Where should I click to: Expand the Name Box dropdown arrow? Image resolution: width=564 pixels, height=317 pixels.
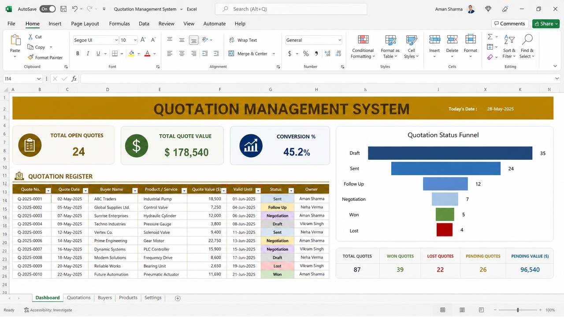pyautogui.click(x=39, y=79)
